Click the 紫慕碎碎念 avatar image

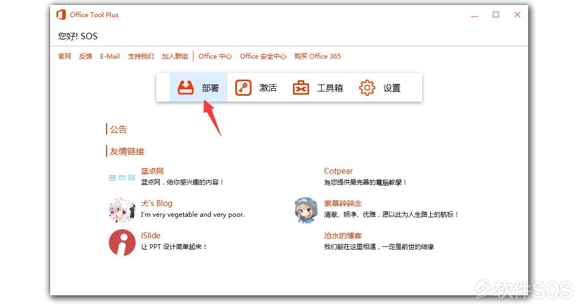point(306,210)
